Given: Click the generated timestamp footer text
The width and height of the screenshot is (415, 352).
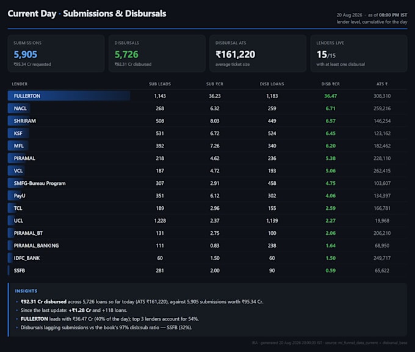Looking at the screenshot, I should tap(330, 343).
